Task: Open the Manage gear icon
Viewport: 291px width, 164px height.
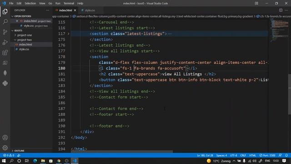Action: (x=5, y=148)
